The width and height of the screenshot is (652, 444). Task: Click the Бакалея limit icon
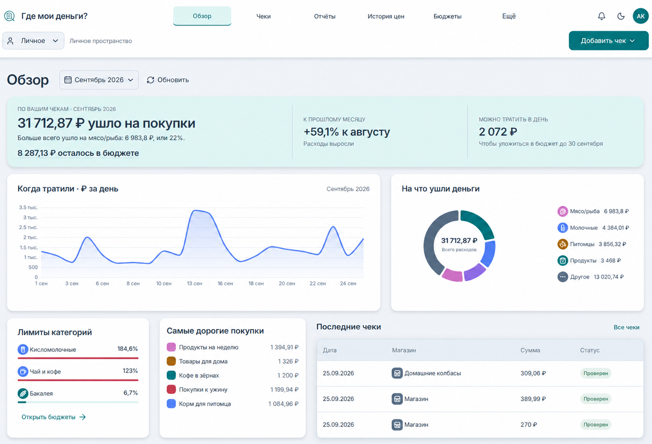[23, 393]
